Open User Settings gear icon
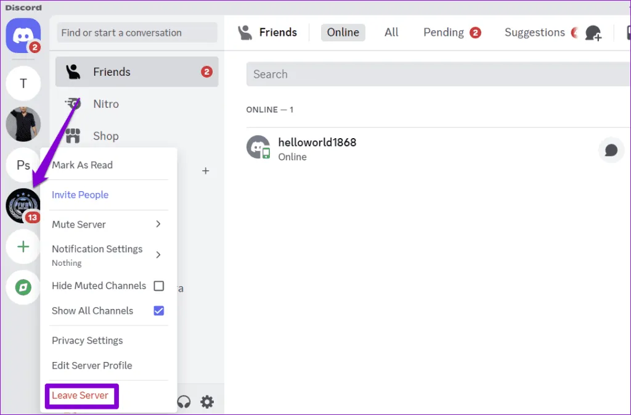The width and height of the screenshot is (631, 415). tap(208, 402)
